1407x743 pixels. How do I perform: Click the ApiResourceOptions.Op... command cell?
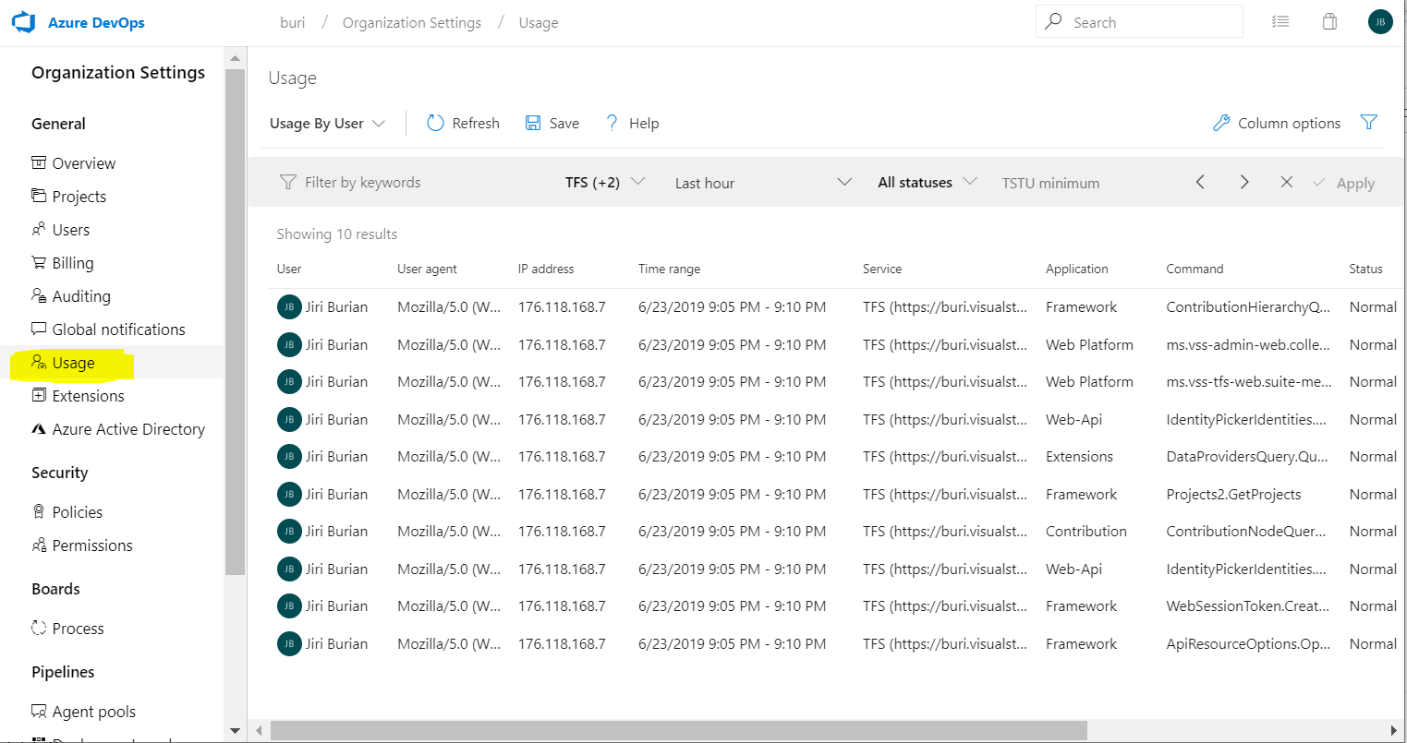pos(1248,644)
